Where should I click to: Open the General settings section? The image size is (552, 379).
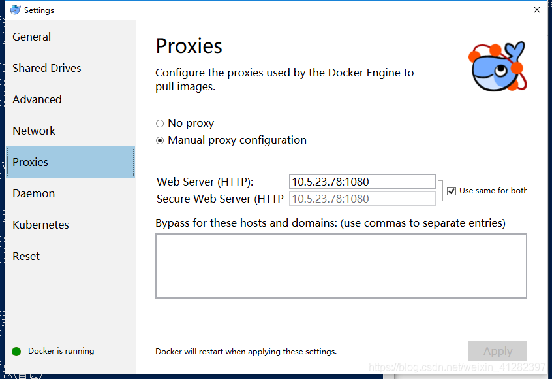point(31,37)
